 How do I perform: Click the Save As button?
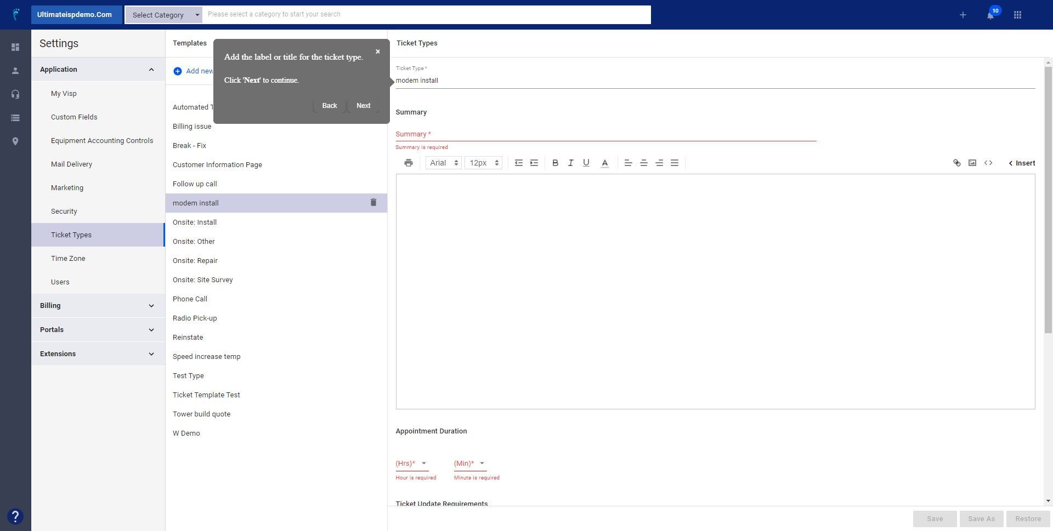(981, 519)
